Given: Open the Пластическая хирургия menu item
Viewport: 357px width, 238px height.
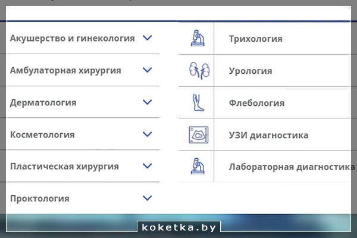Looking at the screenshot, I should tap(64, 167).
